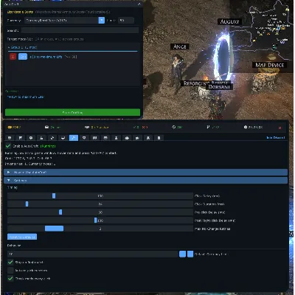295x295 pixels.
Task: Adjust the Pre-click Delay (ms) slider
Action: coord(100,212)
